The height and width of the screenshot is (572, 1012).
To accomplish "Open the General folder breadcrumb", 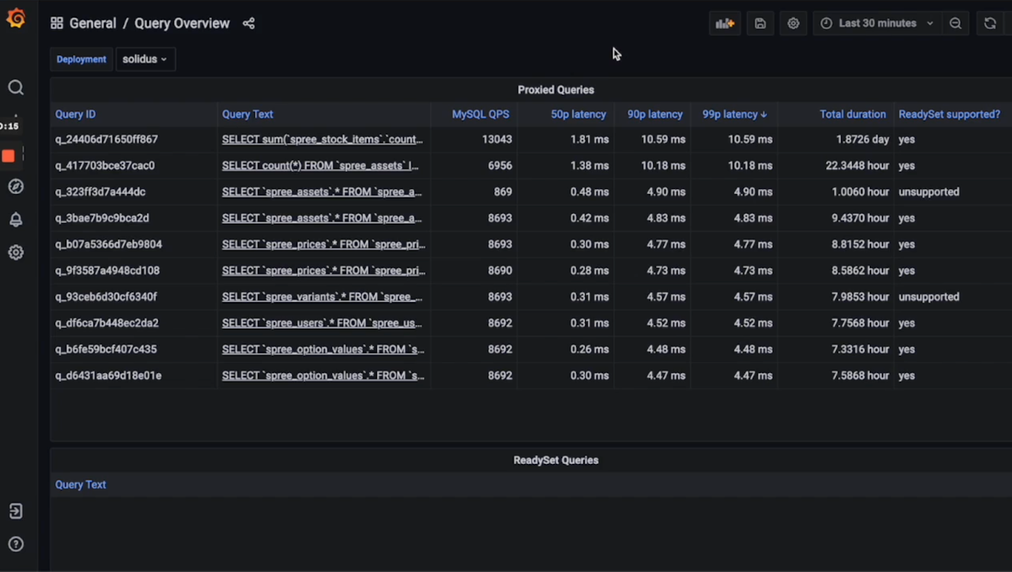I will click(93, 23).
